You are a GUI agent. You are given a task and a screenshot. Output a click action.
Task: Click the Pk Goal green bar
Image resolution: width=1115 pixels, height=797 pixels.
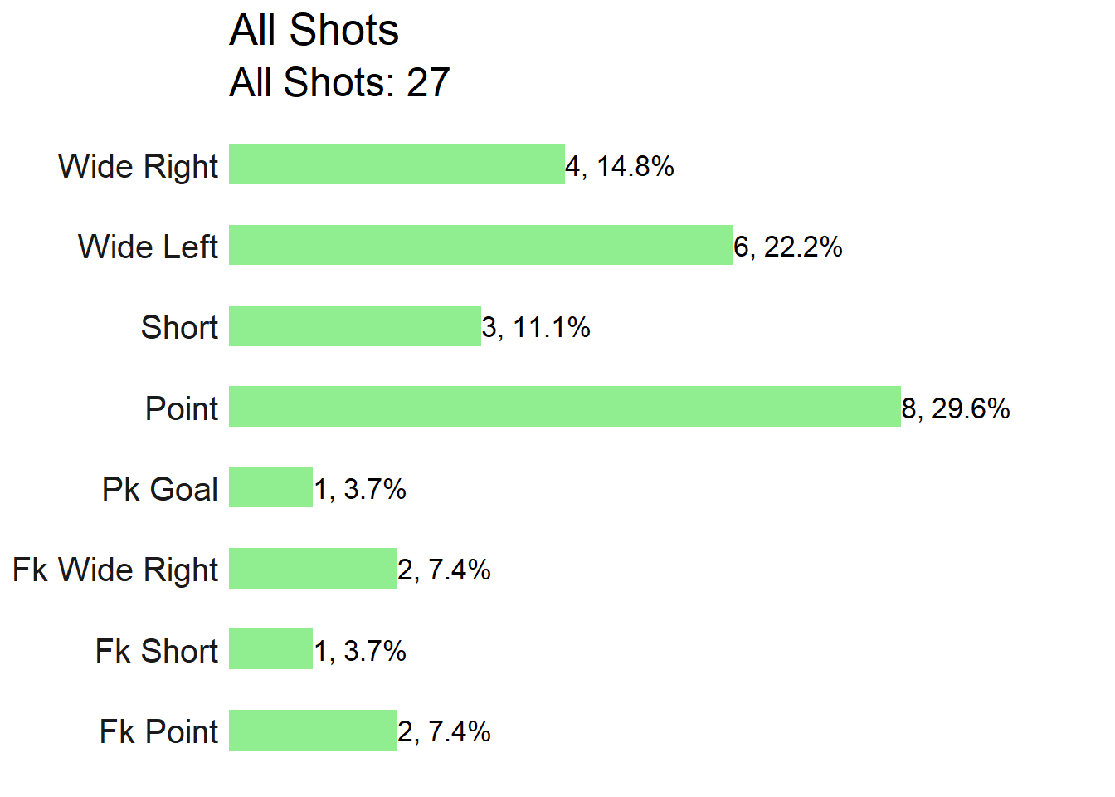click(270, 487)
